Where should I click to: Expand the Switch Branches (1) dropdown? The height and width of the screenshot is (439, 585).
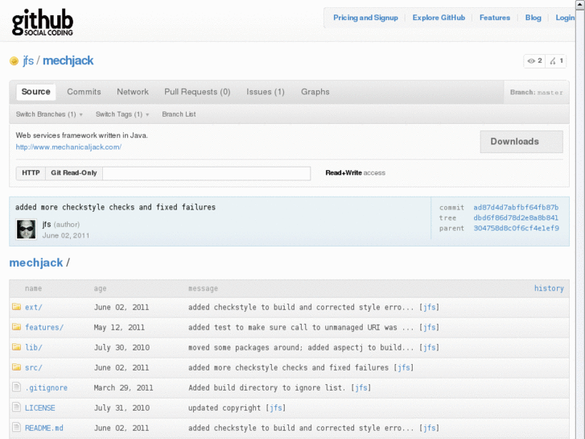click(49, 114)
